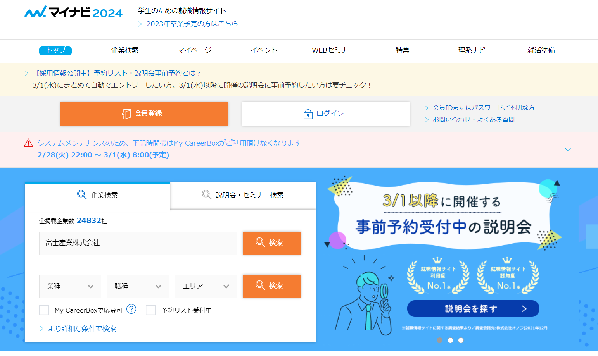Expand the maintenance notice with the chevron

568,150
